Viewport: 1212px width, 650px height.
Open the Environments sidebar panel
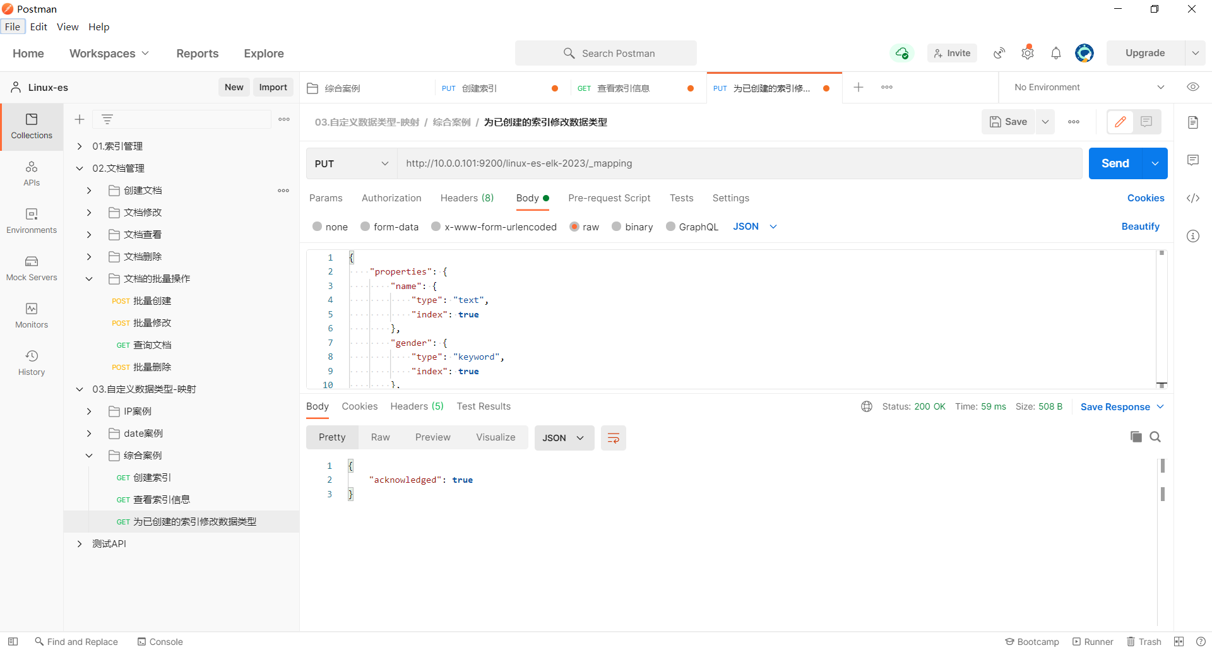pos(32,221)
